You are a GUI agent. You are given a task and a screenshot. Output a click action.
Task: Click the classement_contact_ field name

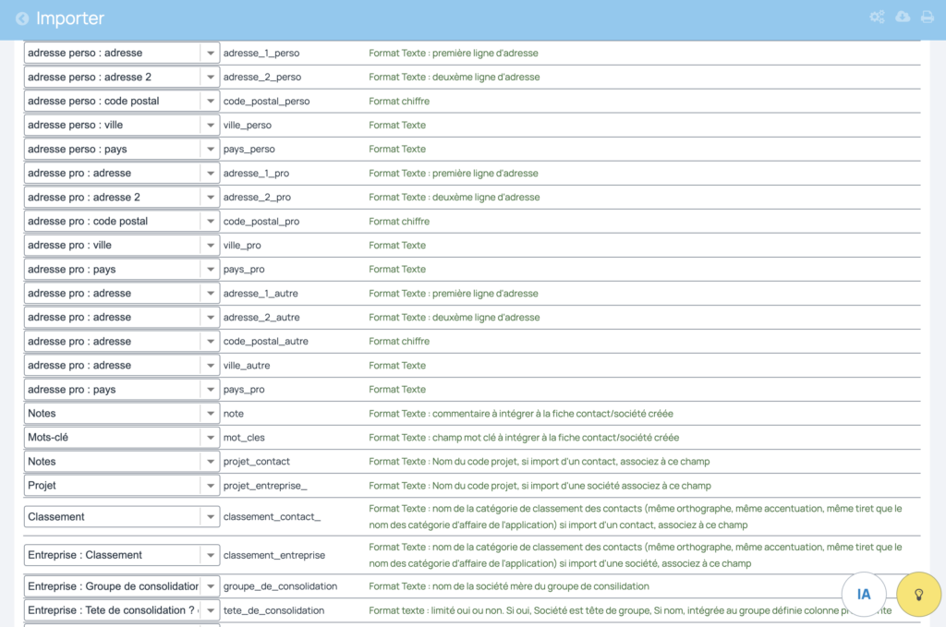(272, 517)
